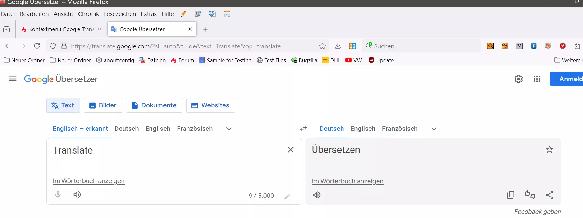The width and height of the screenshot is (583, 218).
Task: Save translation with the star icon
Action: 550,149
